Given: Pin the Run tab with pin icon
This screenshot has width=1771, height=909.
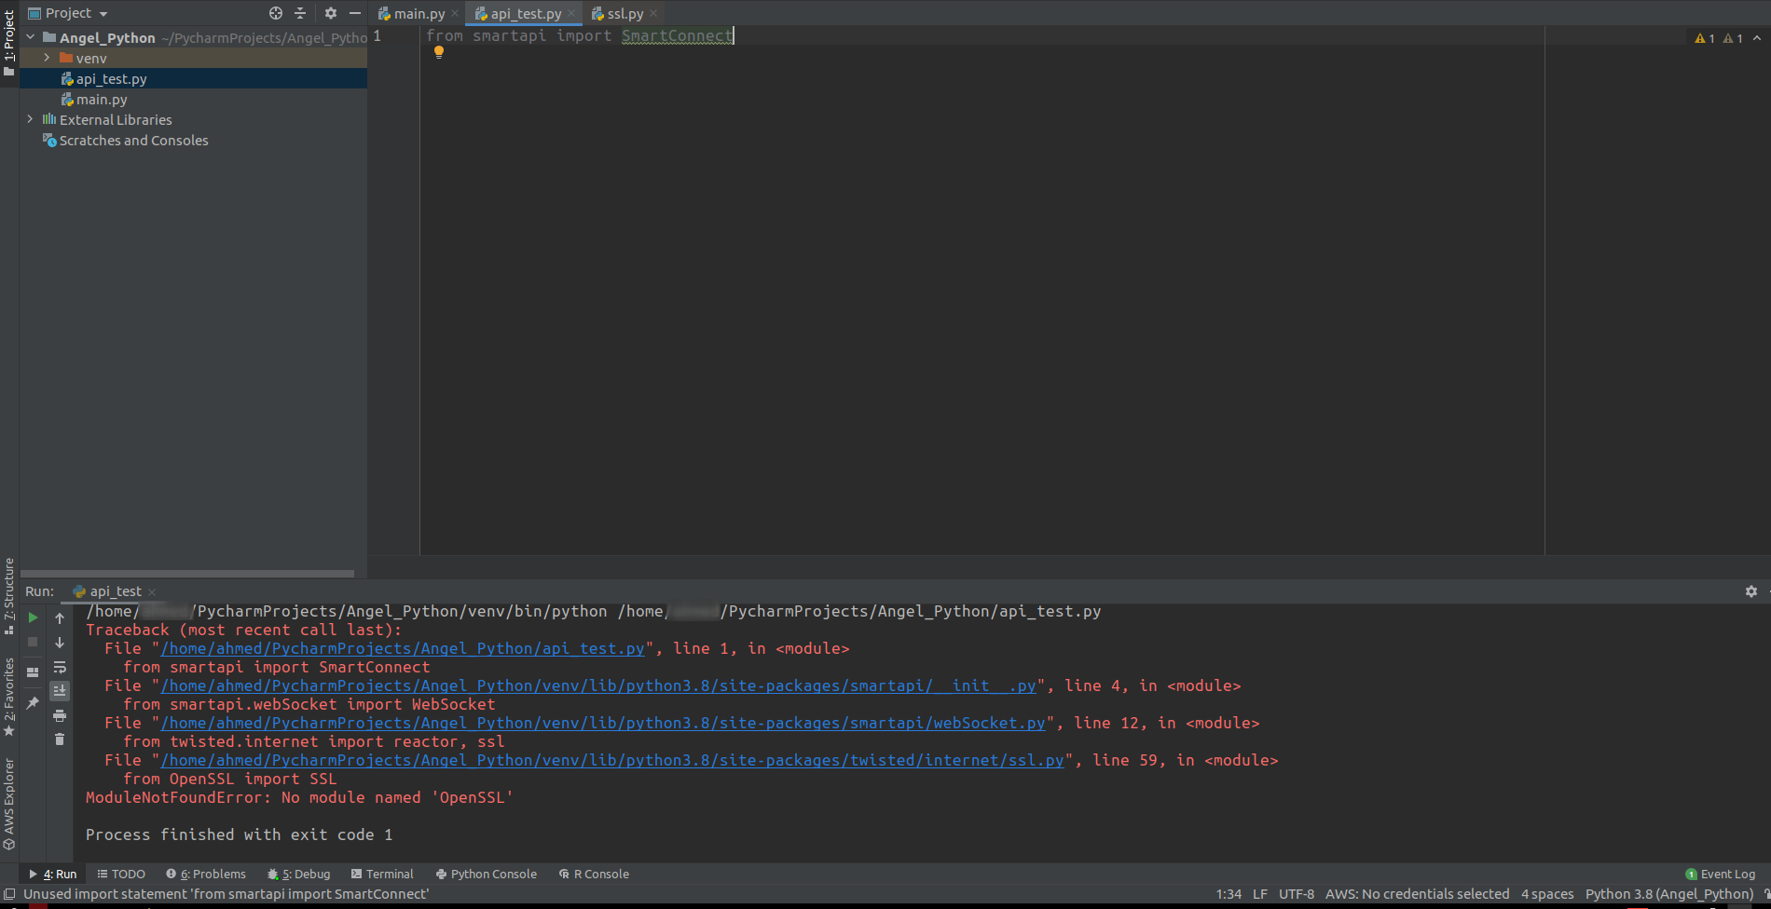Looking at the screenshot, I should pos(33,703).
